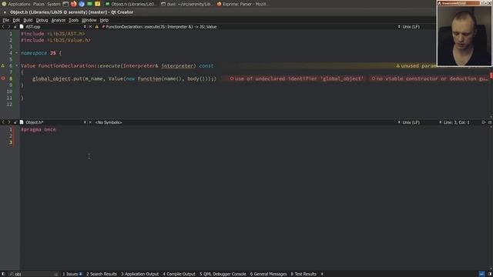This screenshot has height=277, width=493.
Task: Launch the blue browser icon in top panel
Action: pyautogui.click(x=82, y=4)
